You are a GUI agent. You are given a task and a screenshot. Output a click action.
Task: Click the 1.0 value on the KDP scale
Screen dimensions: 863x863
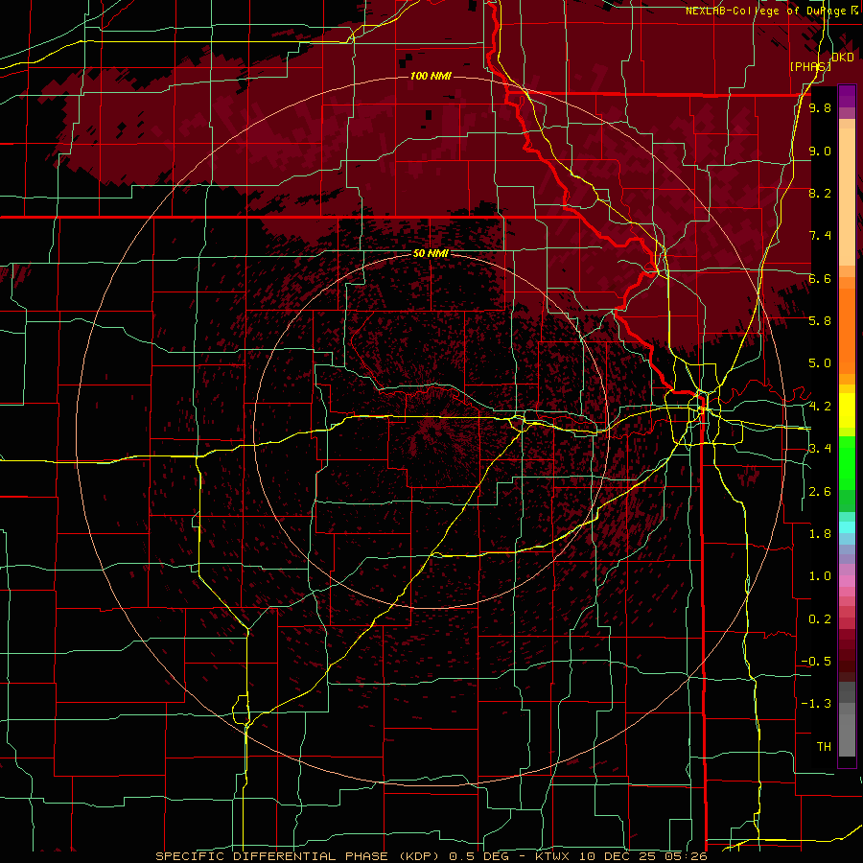tap(820, 576)
